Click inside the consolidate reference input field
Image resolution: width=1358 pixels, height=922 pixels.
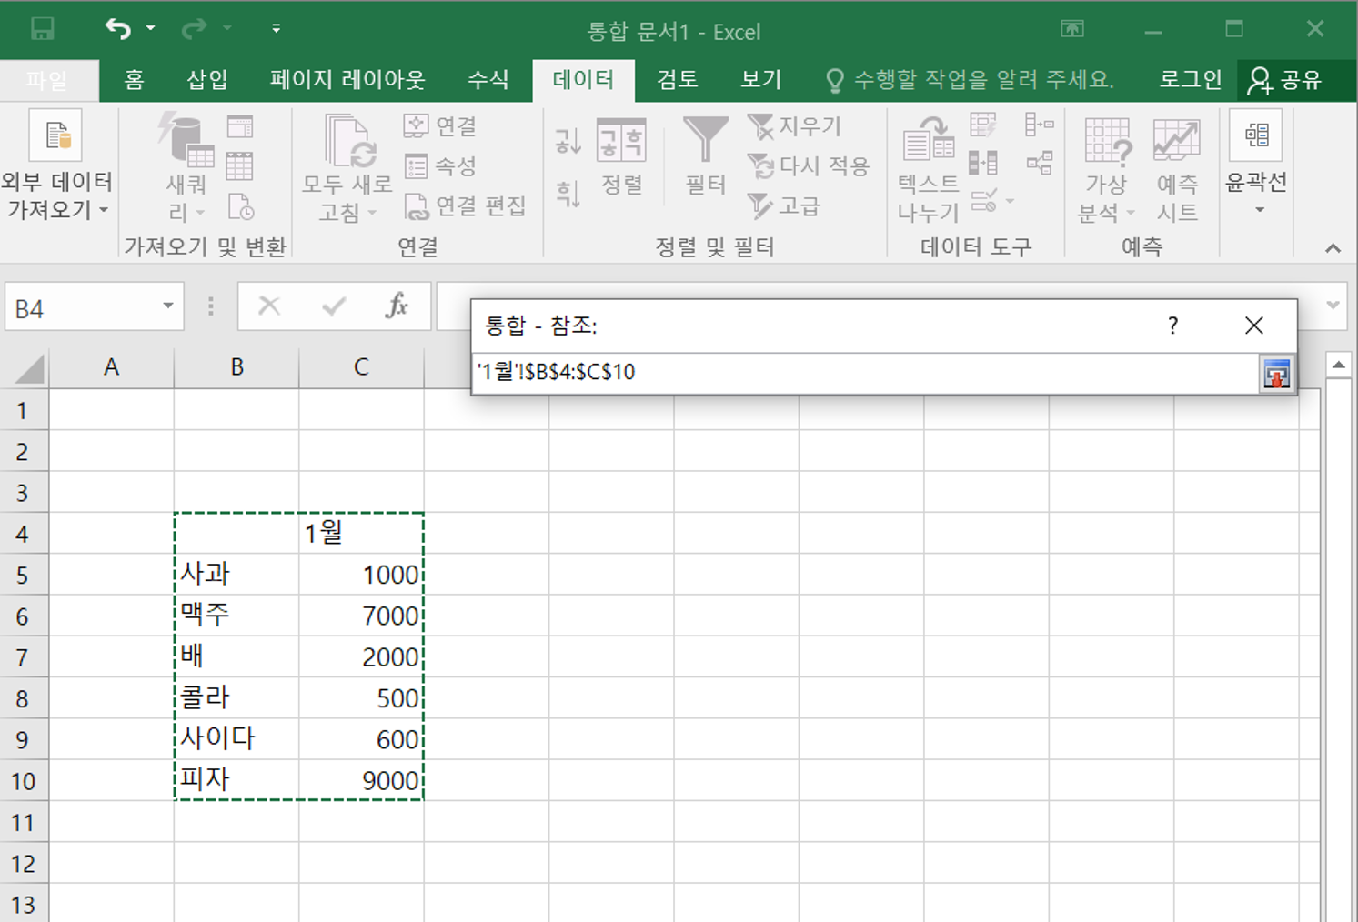[864, 373]
